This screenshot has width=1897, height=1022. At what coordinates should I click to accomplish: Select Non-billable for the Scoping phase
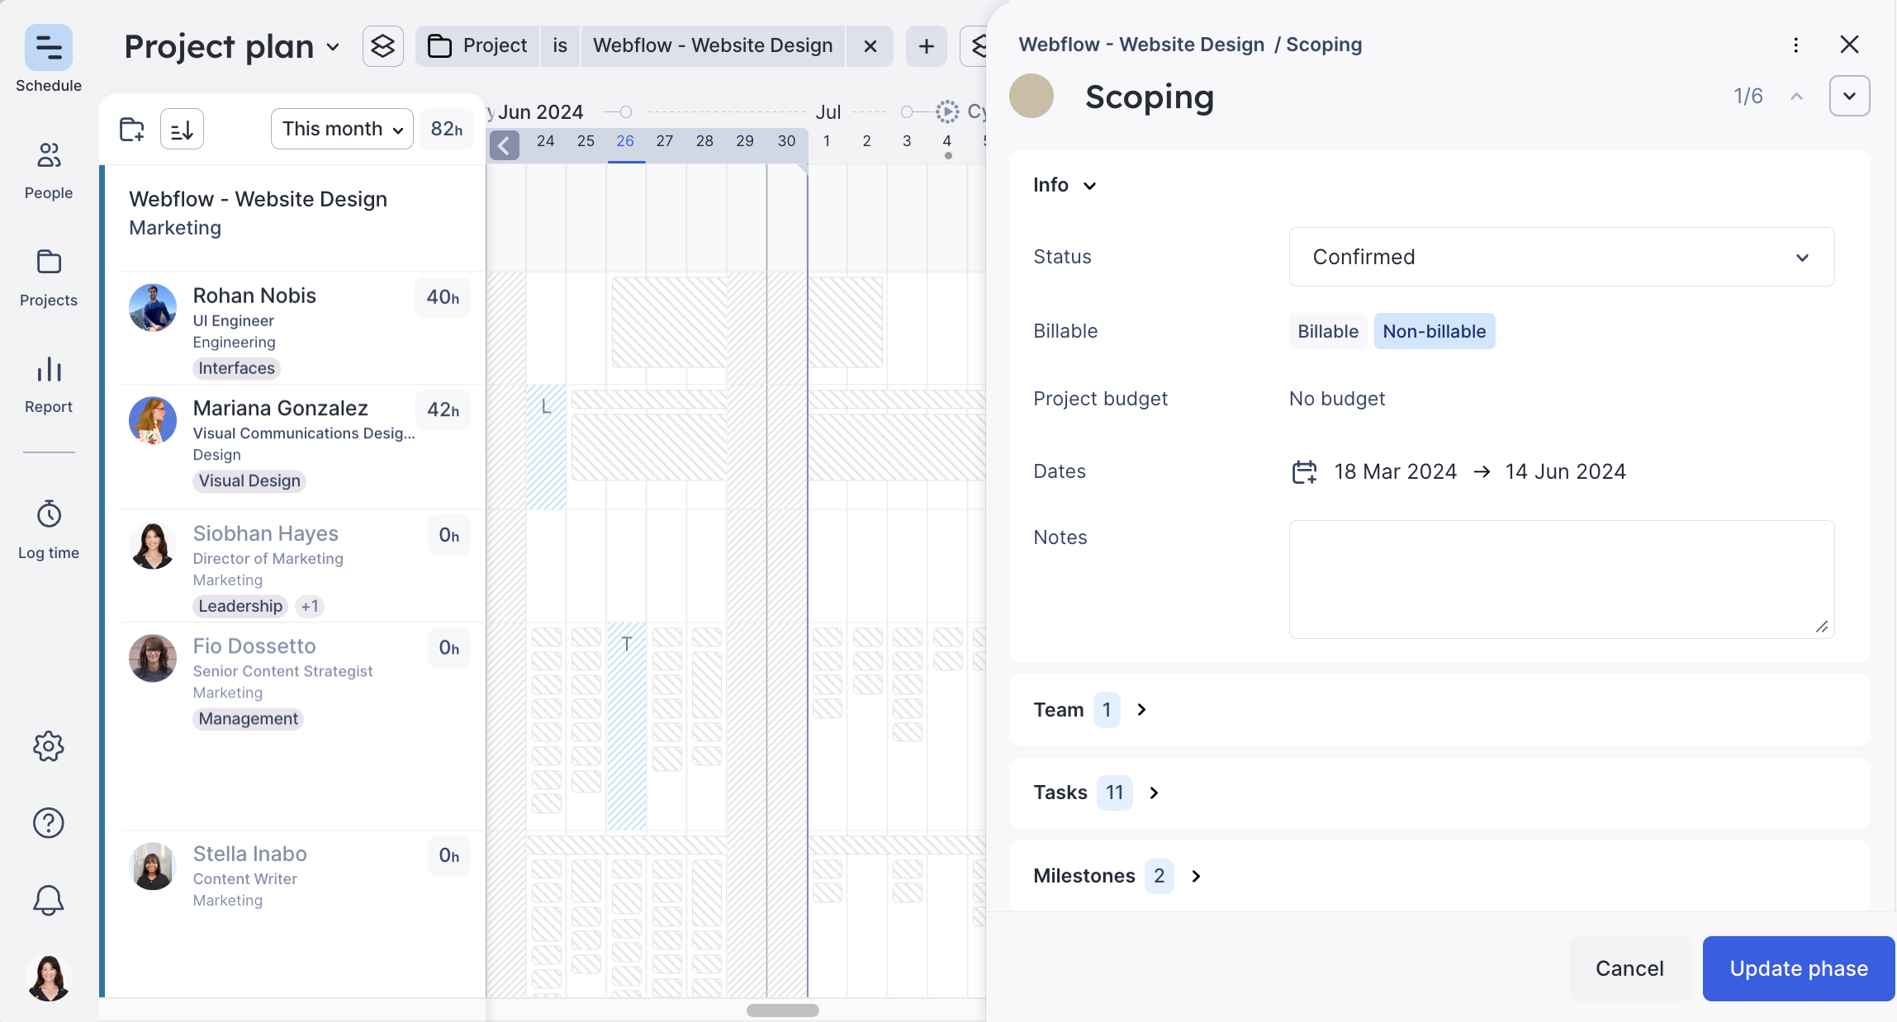pyautogui.click(x=1435, y=331)
